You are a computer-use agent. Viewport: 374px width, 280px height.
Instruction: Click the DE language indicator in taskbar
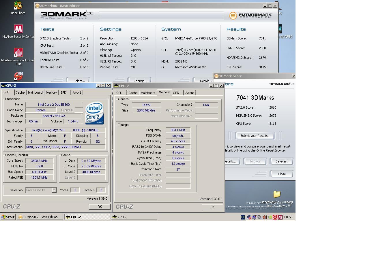pos(243,217)
